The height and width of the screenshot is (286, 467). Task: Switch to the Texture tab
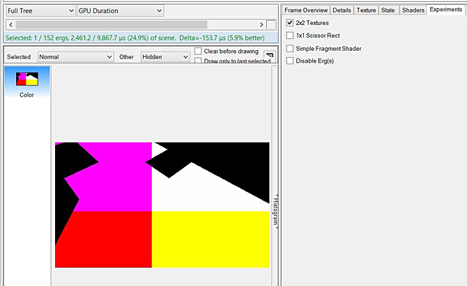click(366, 10)
